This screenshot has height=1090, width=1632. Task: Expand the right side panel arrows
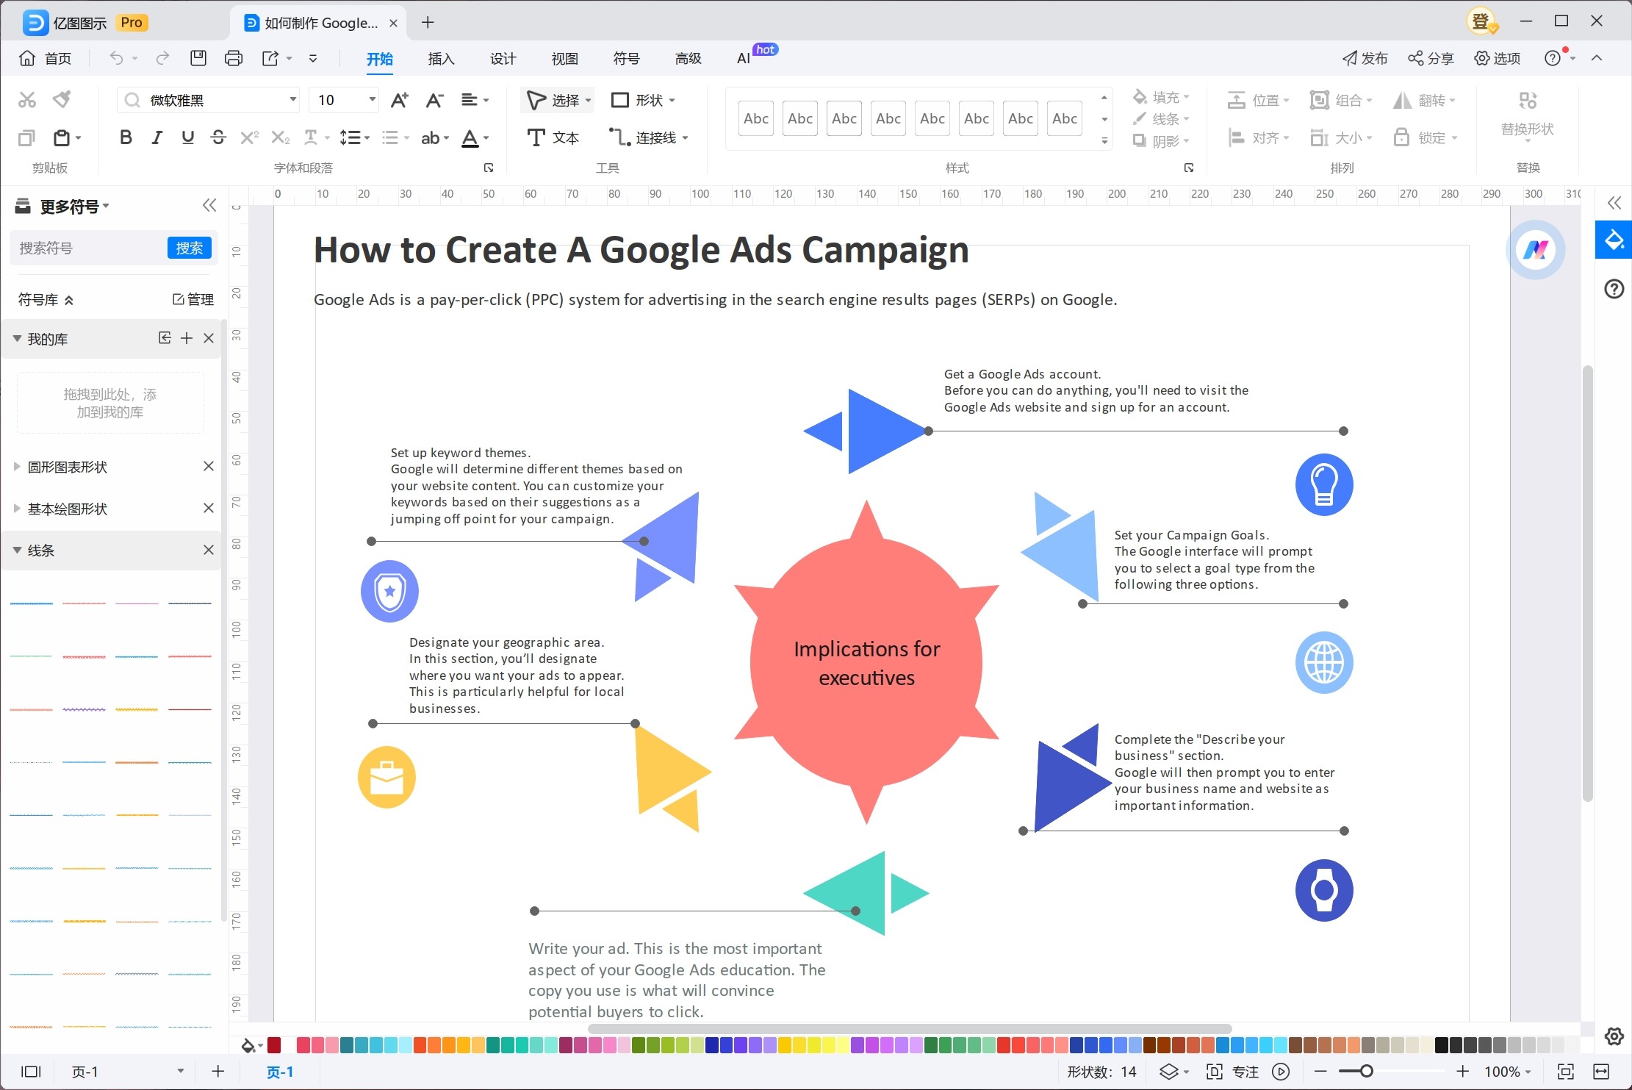click(x=1614, y=203)
